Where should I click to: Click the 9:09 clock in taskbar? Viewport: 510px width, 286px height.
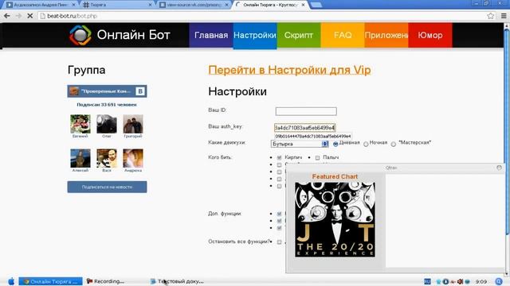tap(481, 281)
